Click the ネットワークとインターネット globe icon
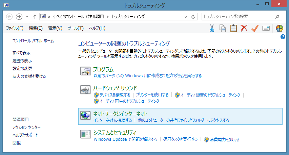 click(85, 116)
